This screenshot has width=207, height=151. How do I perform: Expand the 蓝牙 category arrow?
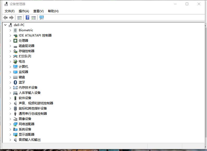[10, 82]
